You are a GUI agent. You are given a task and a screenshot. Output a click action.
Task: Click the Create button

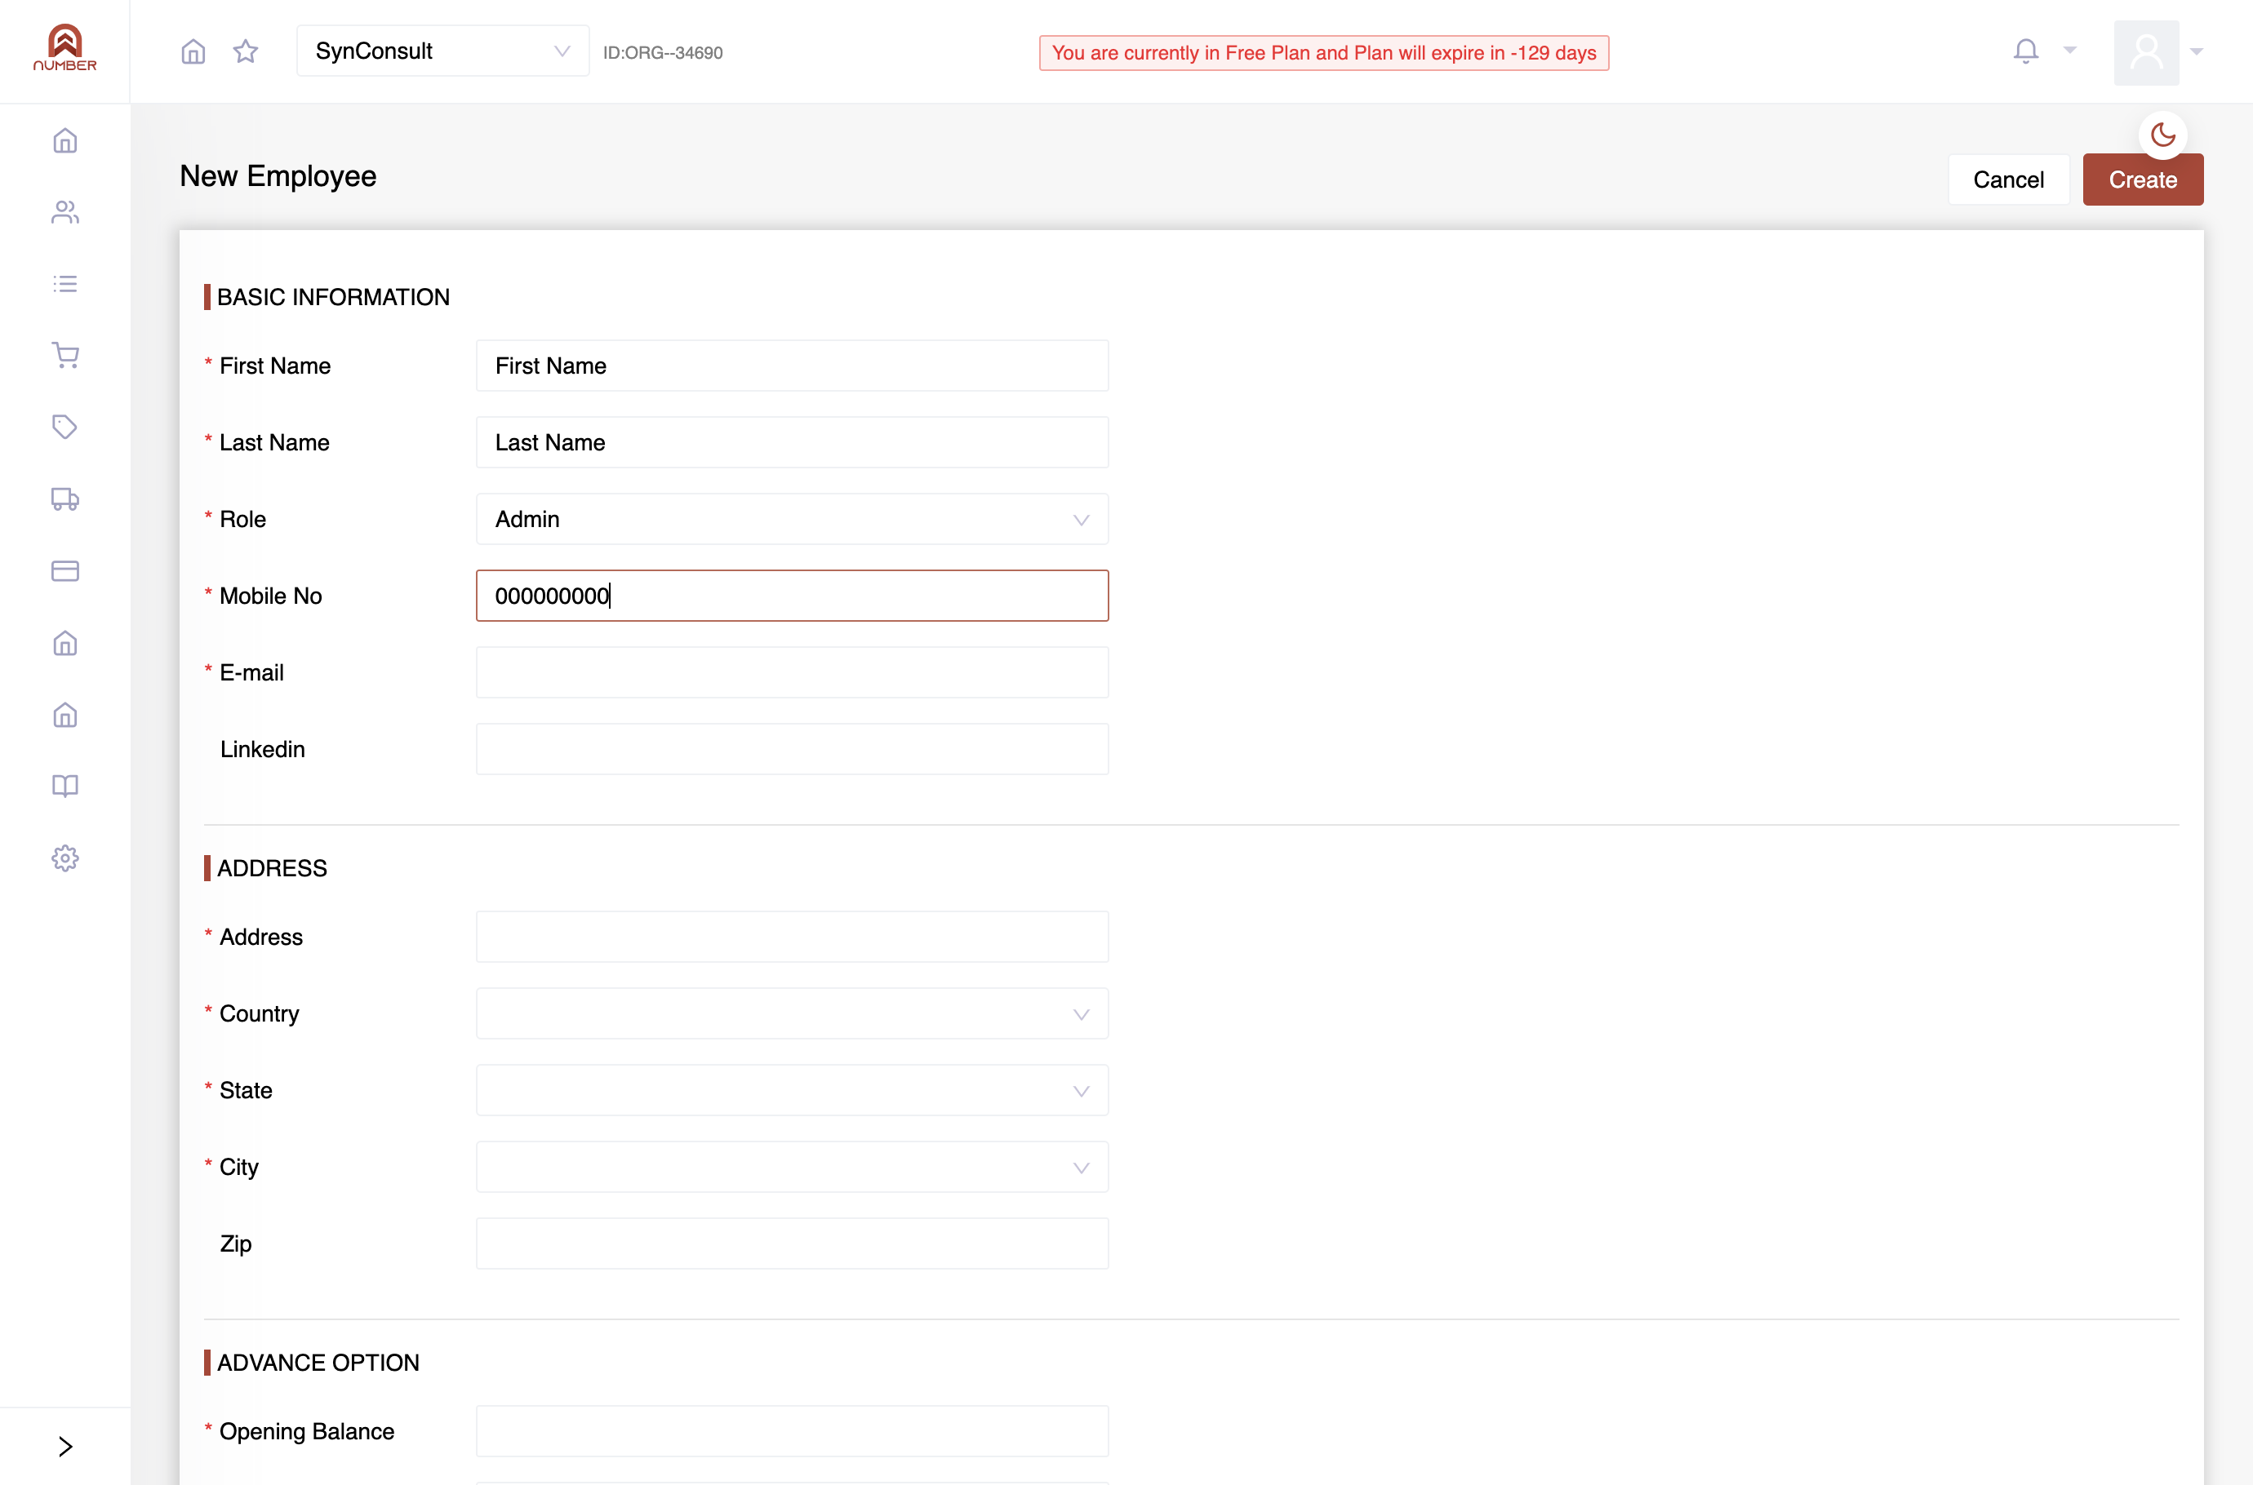(x=2143, y=179)
